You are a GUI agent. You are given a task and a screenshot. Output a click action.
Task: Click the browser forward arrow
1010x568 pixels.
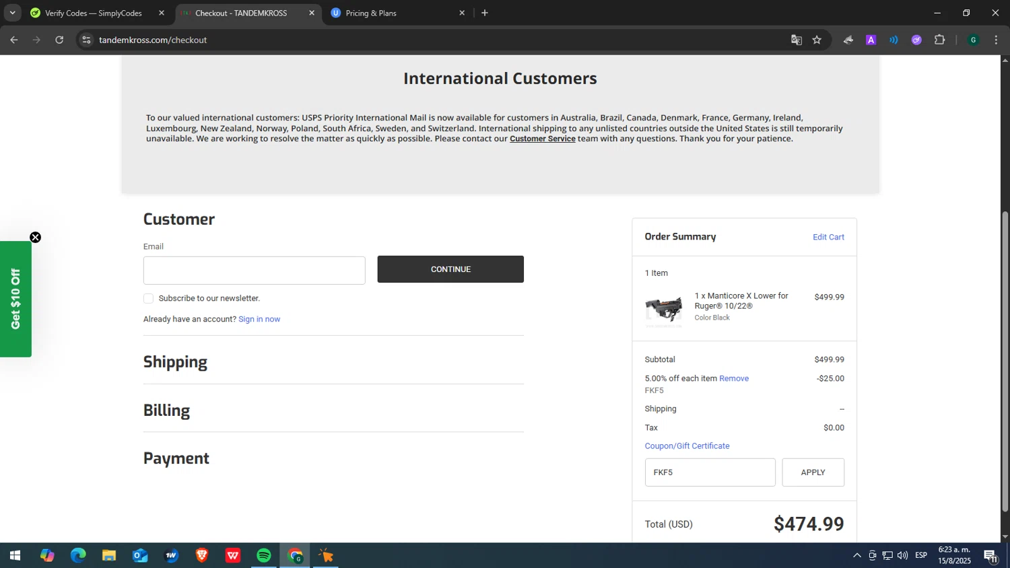click(x=36, y=40)
